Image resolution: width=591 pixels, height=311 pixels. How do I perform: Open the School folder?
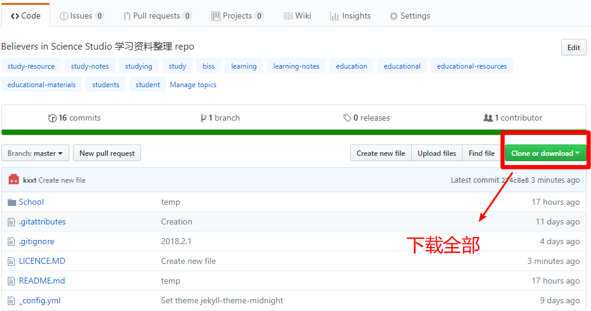click(x=31, y=202)
